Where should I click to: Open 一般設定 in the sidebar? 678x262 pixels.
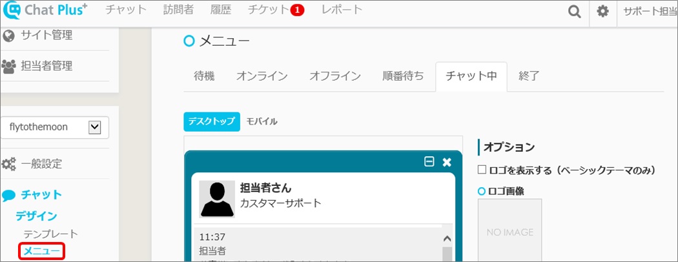tap(41, 164)
